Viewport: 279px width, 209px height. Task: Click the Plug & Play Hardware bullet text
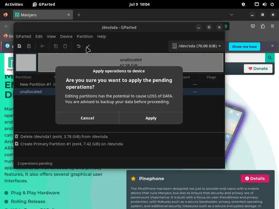click(35, 193)
